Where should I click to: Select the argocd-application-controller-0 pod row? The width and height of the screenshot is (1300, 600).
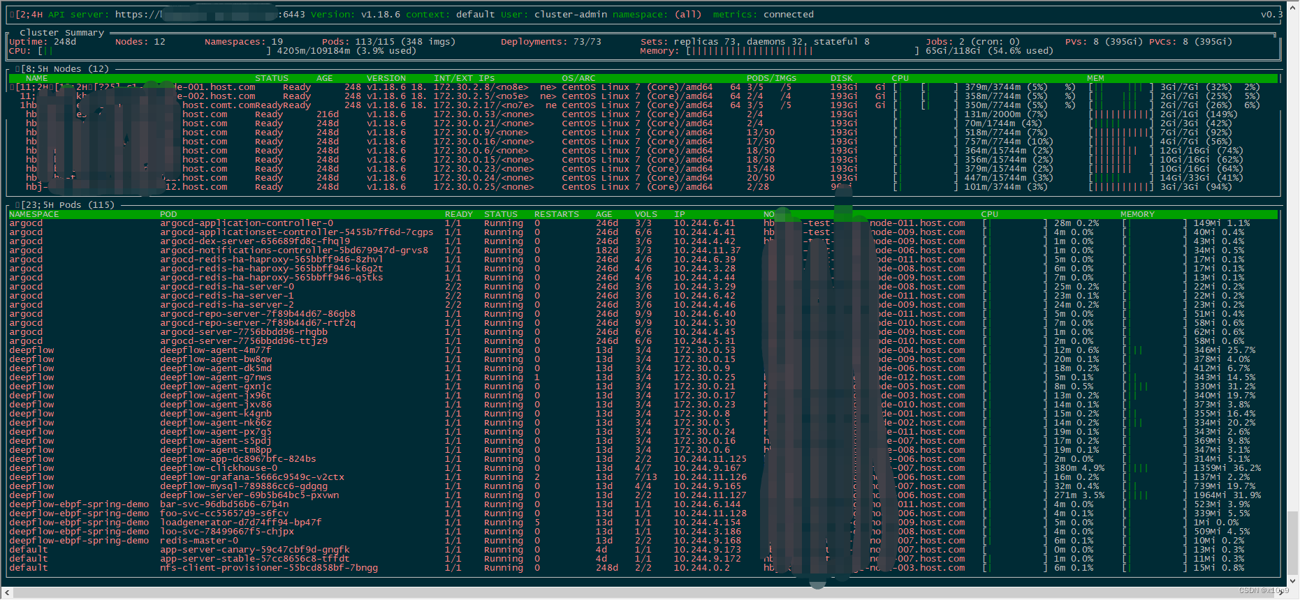click(x=643, y=223)
